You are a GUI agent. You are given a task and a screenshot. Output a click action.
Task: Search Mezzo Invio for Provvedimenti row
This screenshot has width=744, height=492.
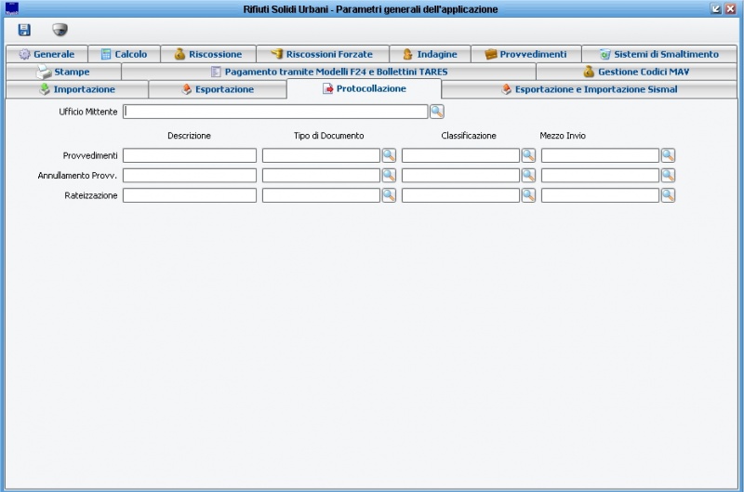pyautogui.click(x=668, y=155)
